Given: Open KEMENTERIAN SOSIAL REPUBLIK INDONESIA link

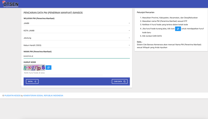Looking at the screenshot, I should pos(43,96).
